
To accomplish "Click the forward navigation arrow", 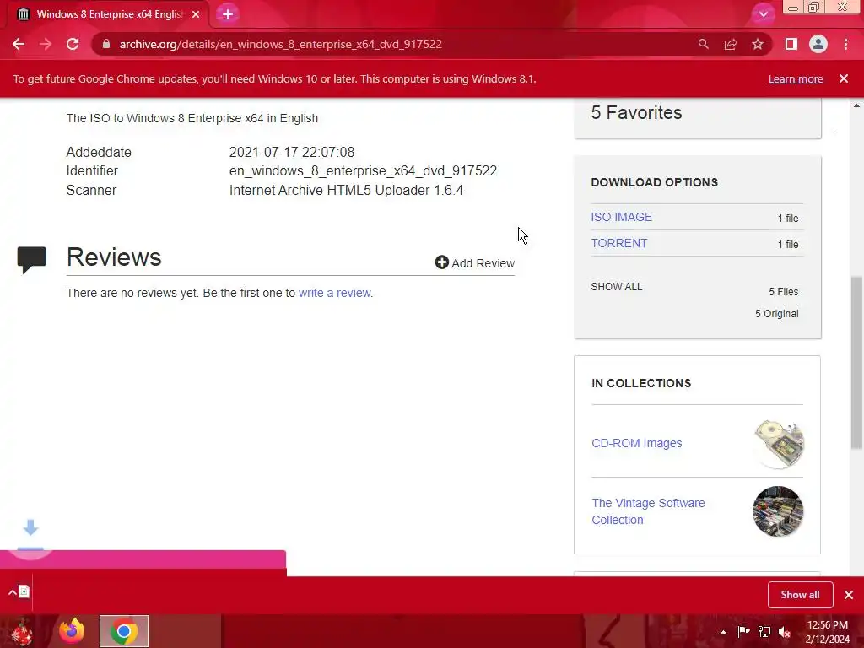I will (x=46, y=44).
